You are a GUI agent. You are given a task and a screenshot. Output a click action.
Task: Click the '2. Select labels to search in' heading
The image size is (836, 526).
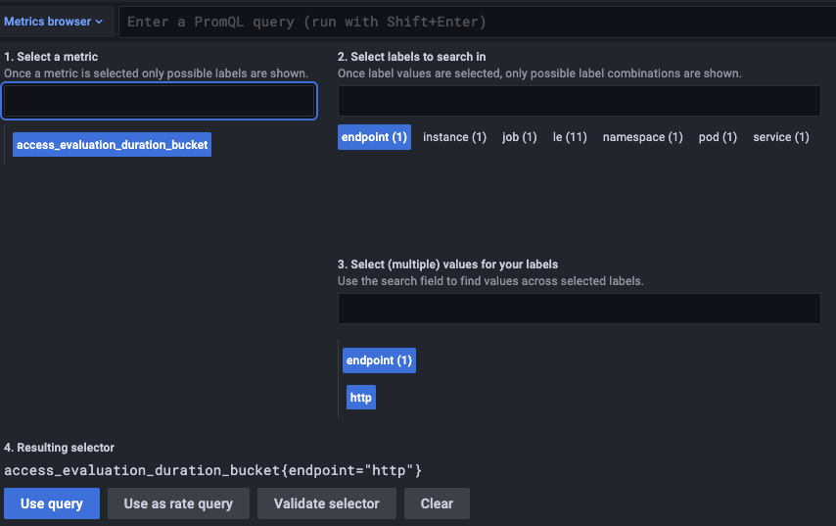(x=411, y=57)
